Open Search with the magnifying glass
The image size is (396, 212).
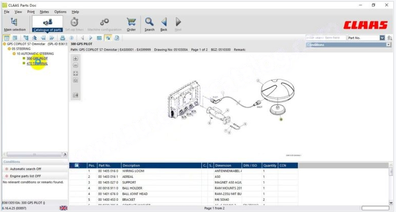click(x=149, y=23)
